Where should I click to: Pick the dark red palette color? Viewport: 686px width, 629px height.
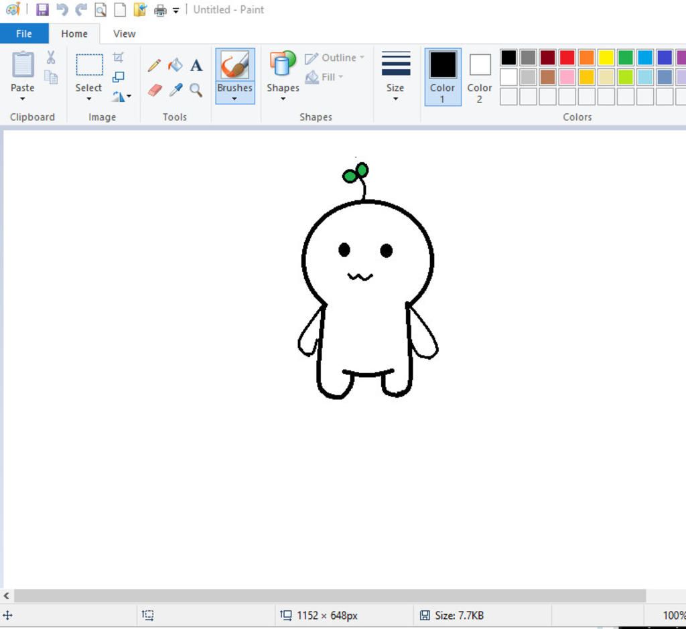(548, 58)
